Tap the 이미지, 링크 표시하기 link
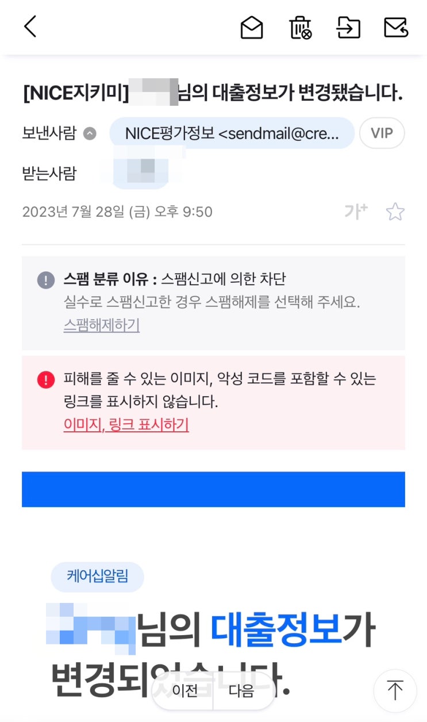The height and width of the screenshot is (722, 427). pyautogui.click(x=126, y=425)
